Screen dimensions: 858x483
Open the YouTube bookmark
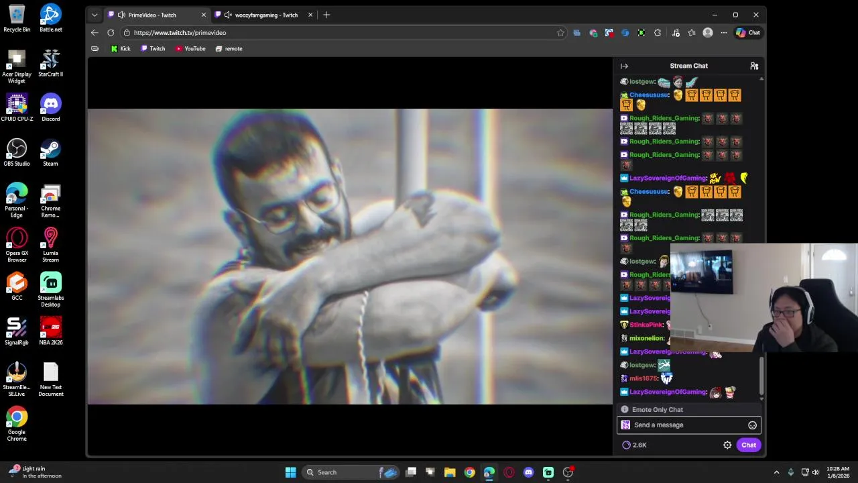[x=190, y=49]
